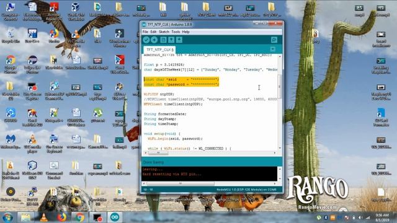Click the highlighted password code line
Viewport: 397px width, 223px height.
pyautogui.click(x=181, y=84)
